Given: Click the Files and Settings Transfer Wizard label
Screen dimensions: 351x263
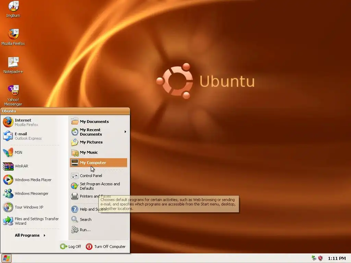Looking at the screenshot, I should 37,221.
